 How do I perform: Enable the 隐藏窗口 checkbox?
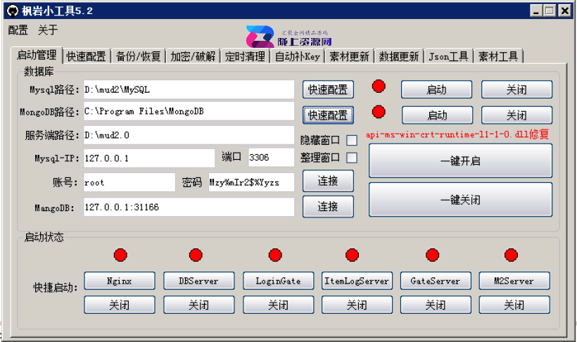point(352,140)
